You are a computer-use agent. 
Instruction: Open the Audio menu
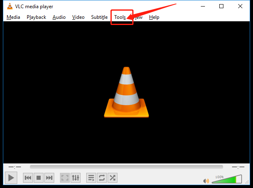pos(59,17)
